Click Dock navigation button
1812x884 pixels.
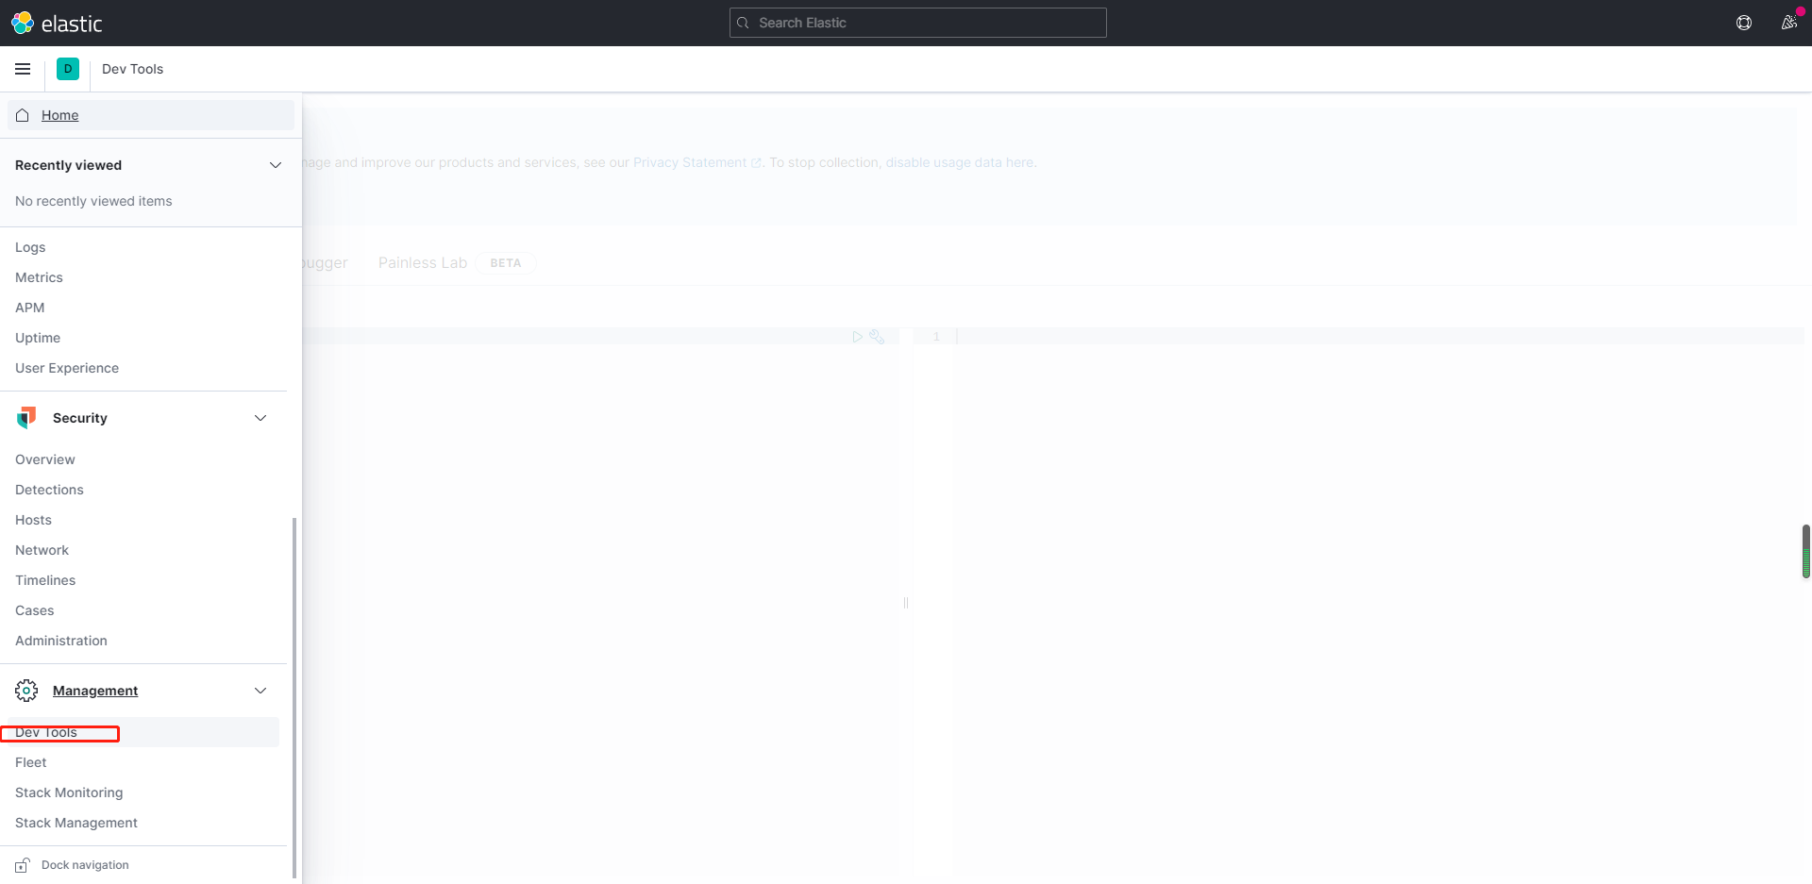point(85,865)
